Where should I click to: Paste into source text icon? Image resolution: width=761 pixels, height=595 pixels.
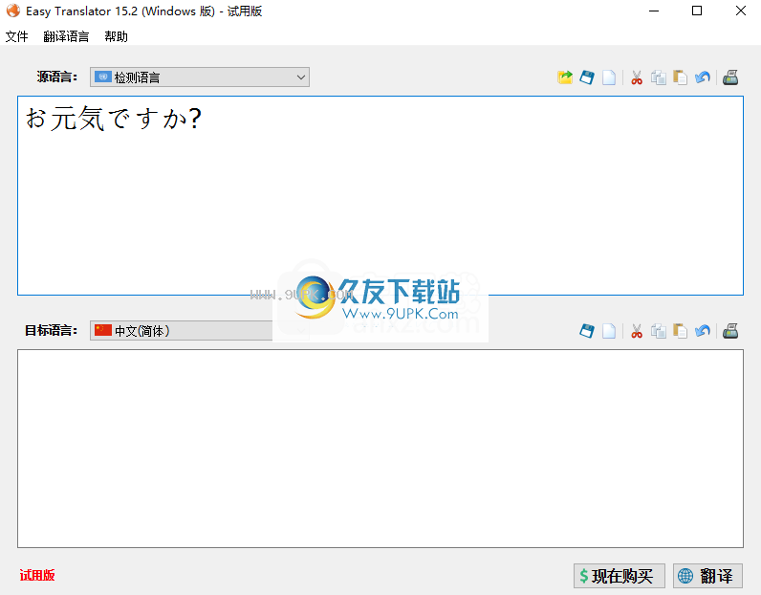[x=681, y=77]
